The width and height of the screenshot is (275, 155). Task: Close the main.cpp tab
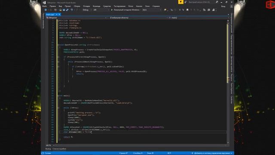pyautogui.click(x=59, y=15)
